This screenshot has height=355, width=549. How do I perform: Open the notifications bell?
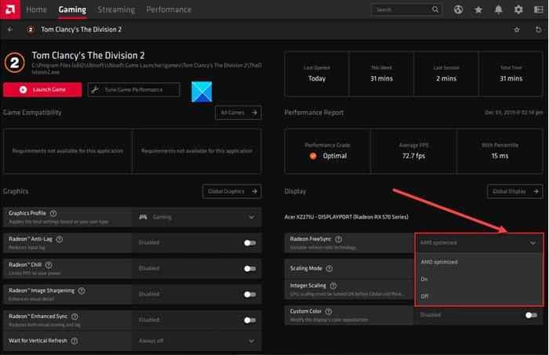(498, 9)
